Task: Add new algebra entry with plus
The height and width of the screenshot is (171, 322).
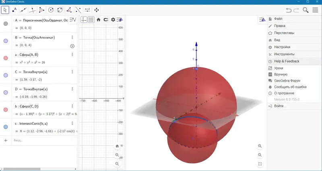Action: [6, 140]
